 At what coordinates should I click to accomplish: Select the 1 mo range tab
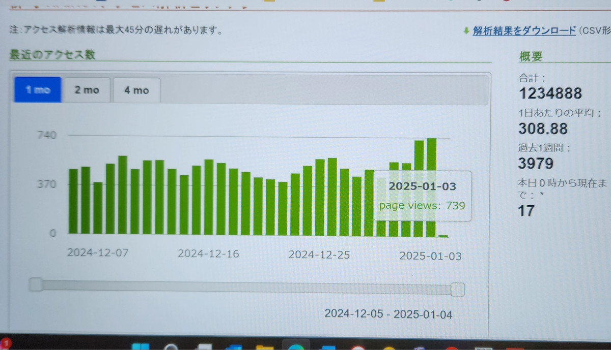(x=38, y=90)
